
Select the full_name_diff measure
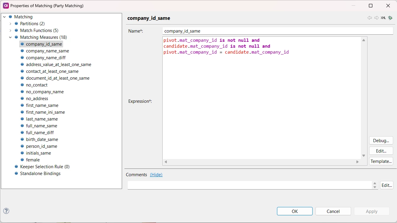[40, 133]
